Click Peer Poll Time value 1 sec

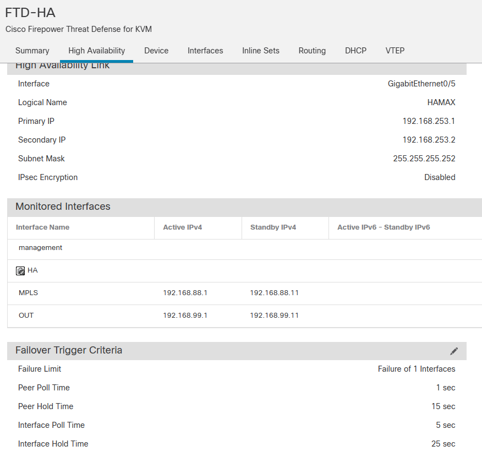[446, 388]
